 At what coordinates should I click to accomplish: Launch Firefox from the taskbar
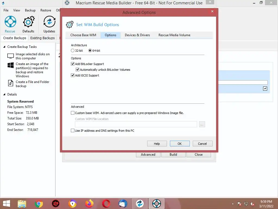(89, 204)
